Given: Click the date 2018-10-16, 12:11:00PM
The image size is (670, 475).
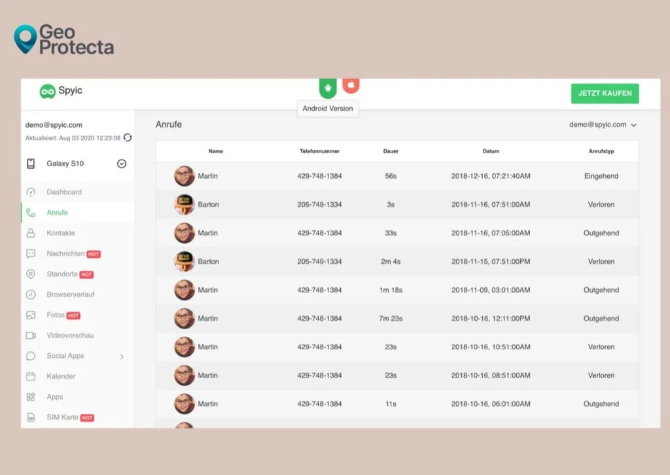Looking at the screenshot, I should coord(491,319).
